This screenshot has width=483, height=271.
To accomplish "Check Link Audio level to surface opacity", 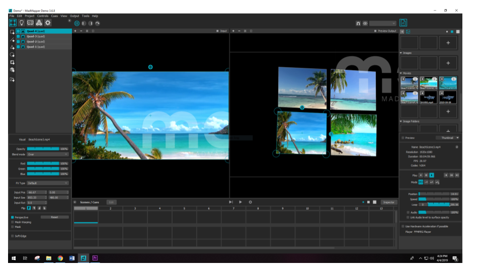I will [408, 217].
